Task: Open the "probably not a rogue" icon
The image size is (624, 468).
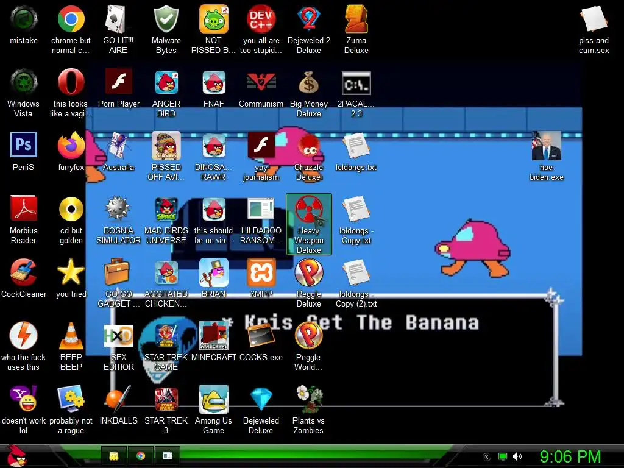Action: 71,399
